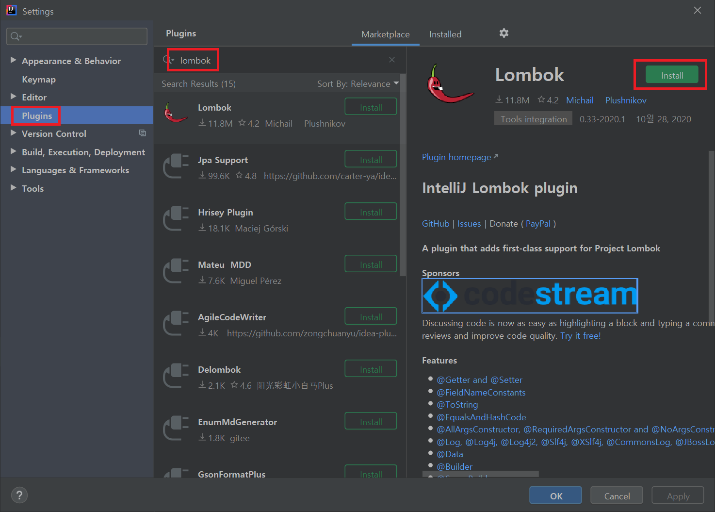Open the @FieldNameConstants feature link
Screen dimensions: 715x512
[481, 393]
